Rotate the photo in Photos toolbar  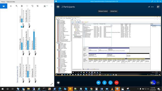[x=32, y=6]
